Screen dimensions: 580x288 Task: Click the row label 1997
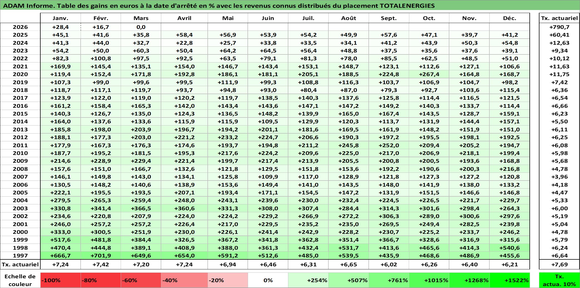coord(20,256)
